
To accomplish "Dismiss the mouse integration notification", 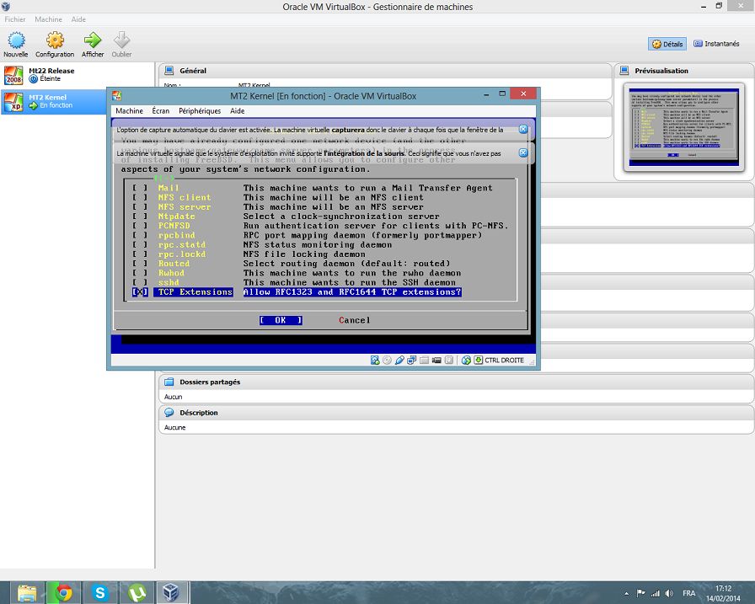I will click(523, 153).
